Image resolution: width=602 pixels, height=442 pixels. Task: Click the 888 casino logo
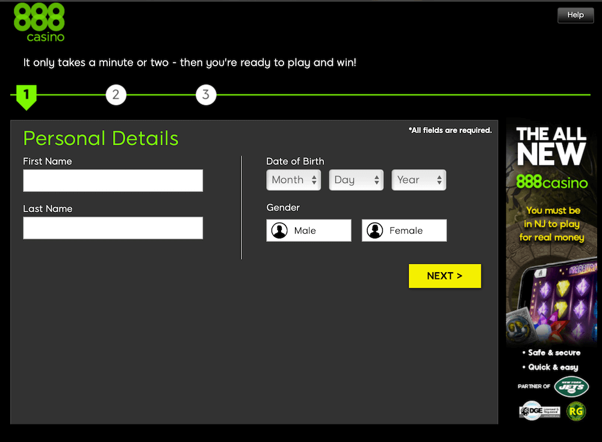click(39, 22)
